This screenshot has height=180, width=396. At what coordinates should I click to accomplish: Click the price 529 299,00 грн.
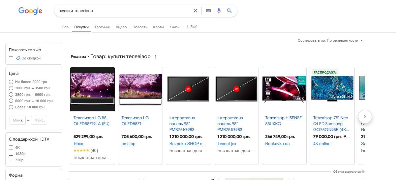(x=89, y=137)
